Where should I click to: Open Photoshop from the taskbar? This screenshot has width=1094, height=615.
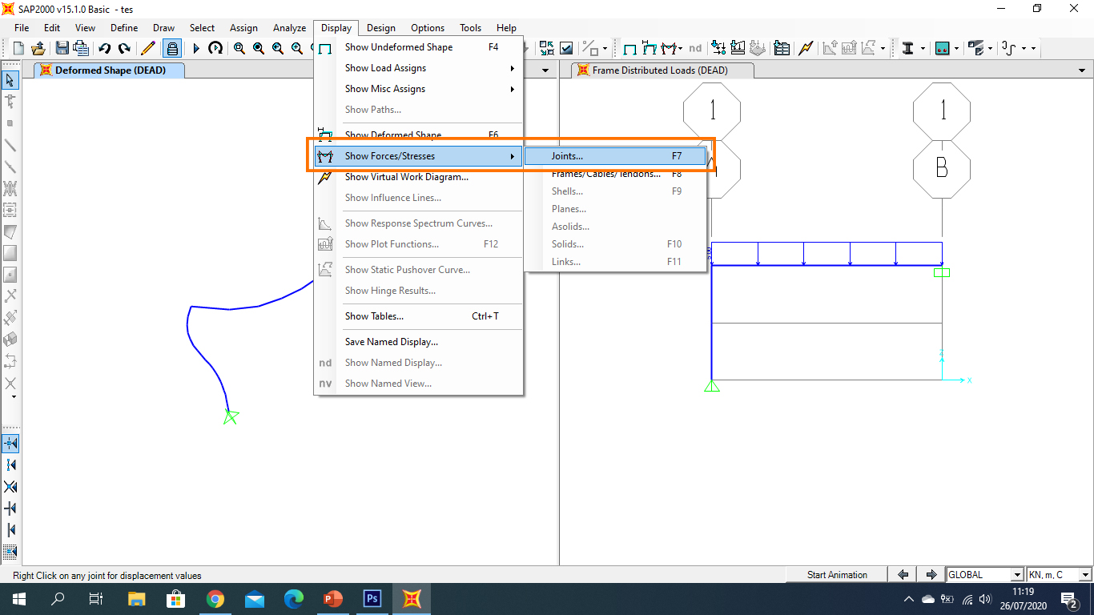pyautogui.click(x=372, y=598)
